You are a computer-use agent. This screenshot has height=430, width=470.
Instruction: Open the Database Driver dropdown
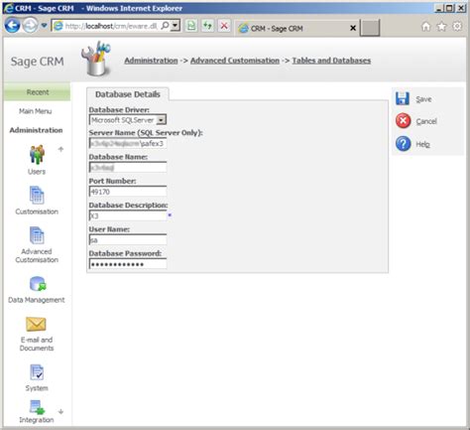coord(128,120)
